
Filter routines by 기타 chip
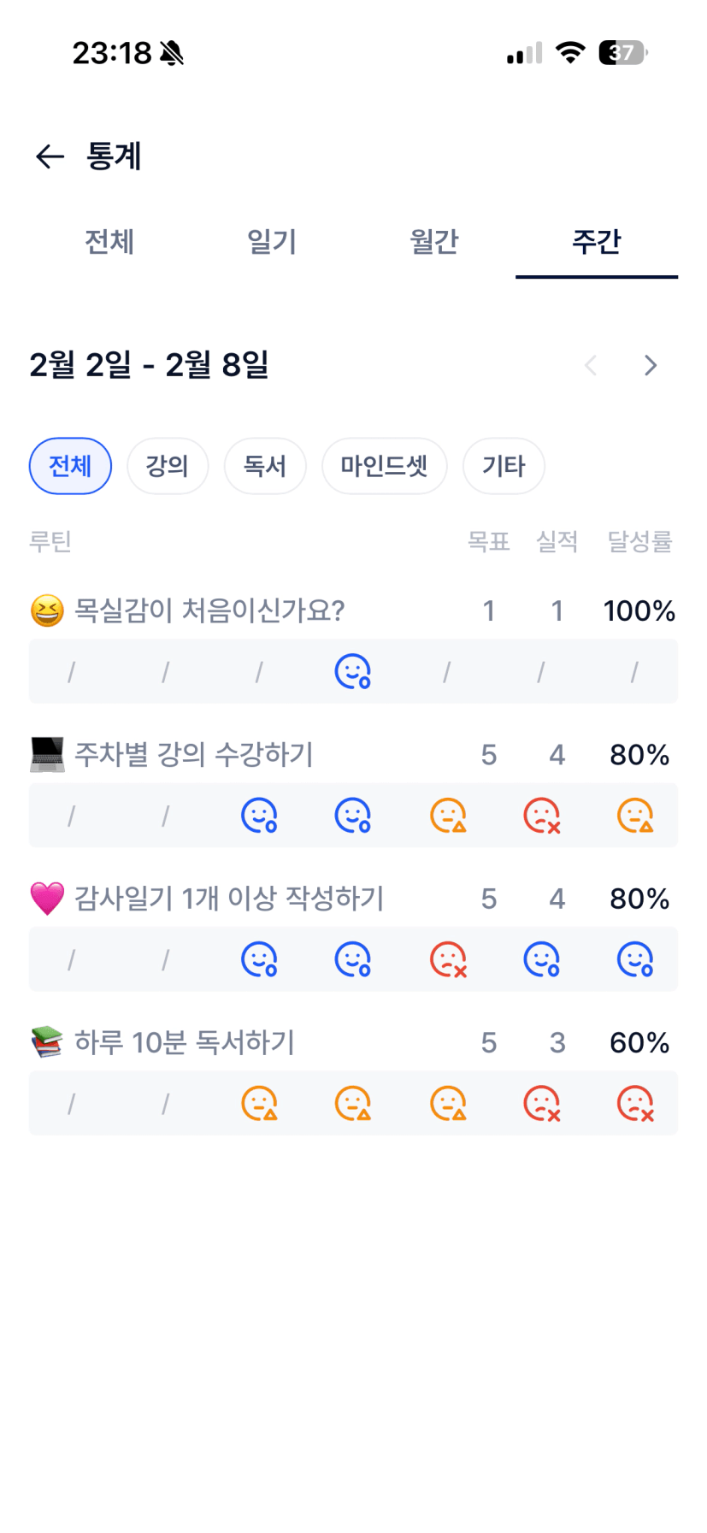[x=504, y=466]
